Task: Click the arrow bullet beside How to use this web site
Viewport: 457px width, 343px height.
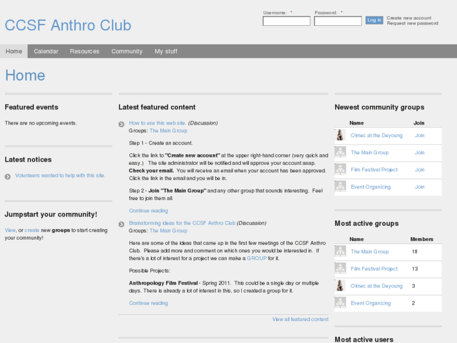Action: (x=121, y=125)
